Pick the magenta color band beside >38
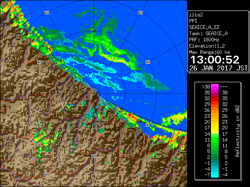 (215, 87)
